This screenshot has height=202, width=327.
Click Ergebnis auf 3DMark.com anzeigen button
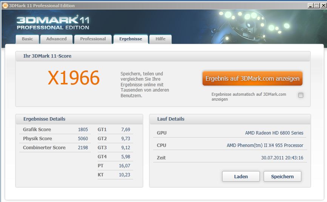coord(252,79)
